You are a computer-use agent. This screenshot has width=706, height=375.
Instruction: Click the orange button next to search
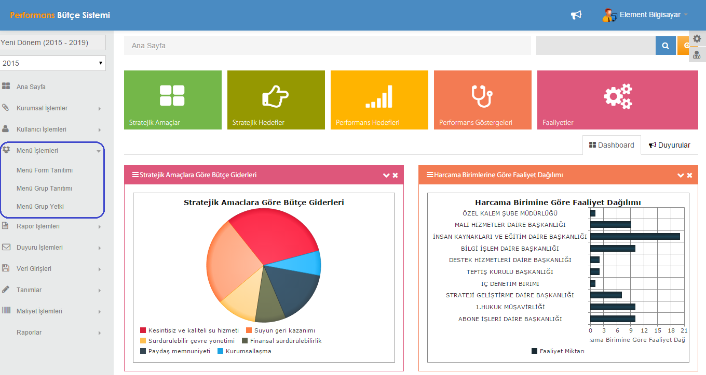click(x=683, y=46)
